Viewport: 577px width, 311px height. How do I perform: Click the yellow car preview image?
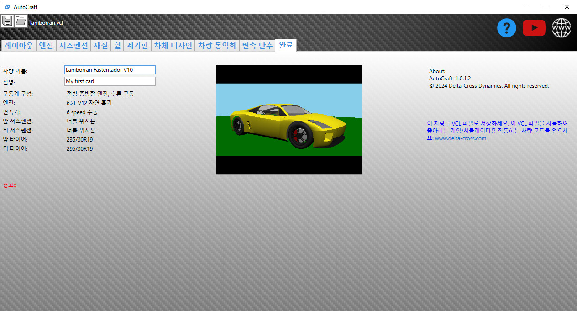(288, 120)
